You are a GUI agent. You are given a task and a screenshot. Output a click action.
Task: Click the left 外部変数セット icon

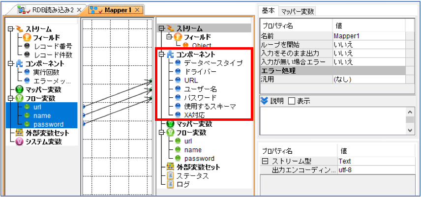coord(19,133)
